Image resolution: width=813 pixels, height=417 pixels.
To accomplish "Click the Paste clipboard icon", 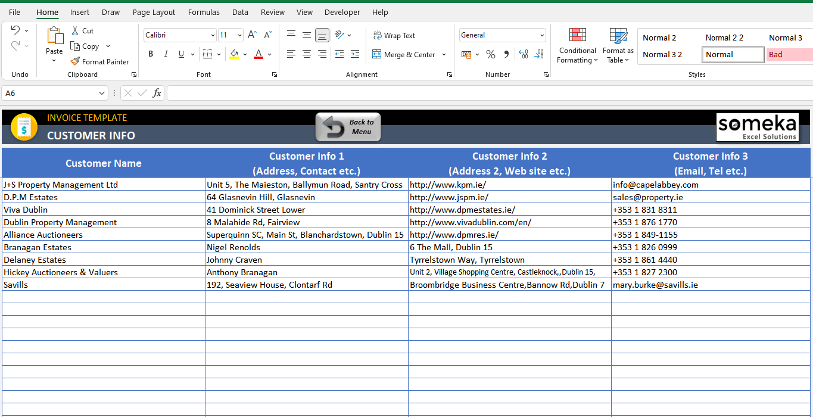I will tap(54, 36).
